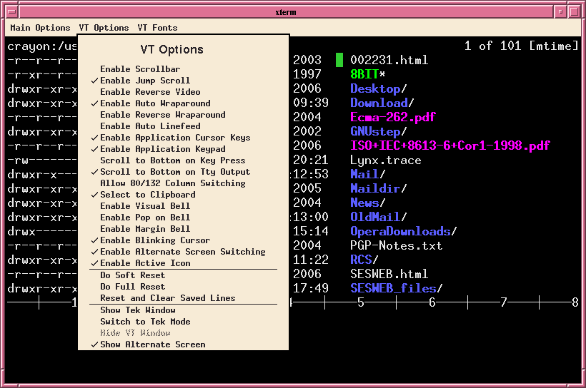Viewport: 586px width, 388px height.
Task: Select Show Tek Window
Action: point(137,310)
